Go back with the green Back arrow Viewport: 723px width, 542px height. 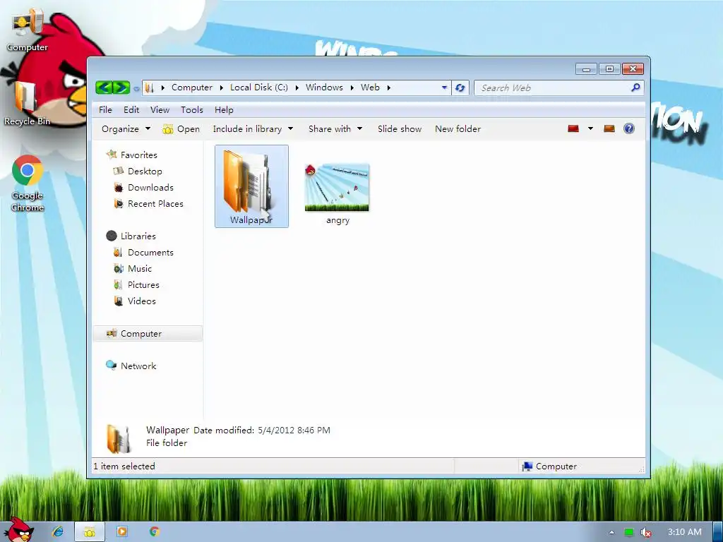[104, 87]
